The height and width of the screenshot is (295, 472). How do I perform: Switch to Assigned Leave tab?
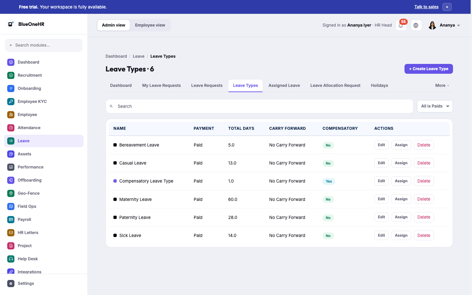point(284,86)
